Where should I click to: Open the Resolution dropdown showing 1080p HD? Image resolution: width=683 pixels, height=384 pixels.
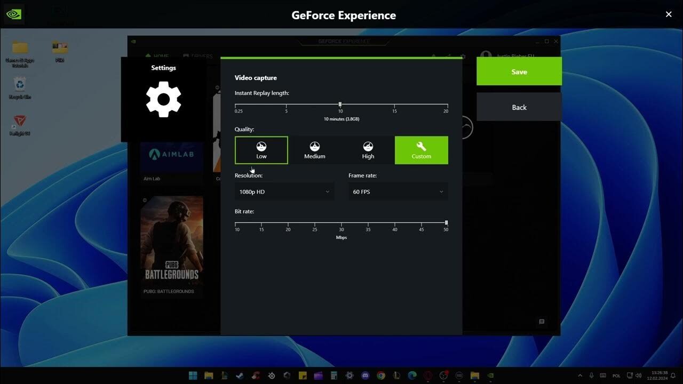point(284,191)
